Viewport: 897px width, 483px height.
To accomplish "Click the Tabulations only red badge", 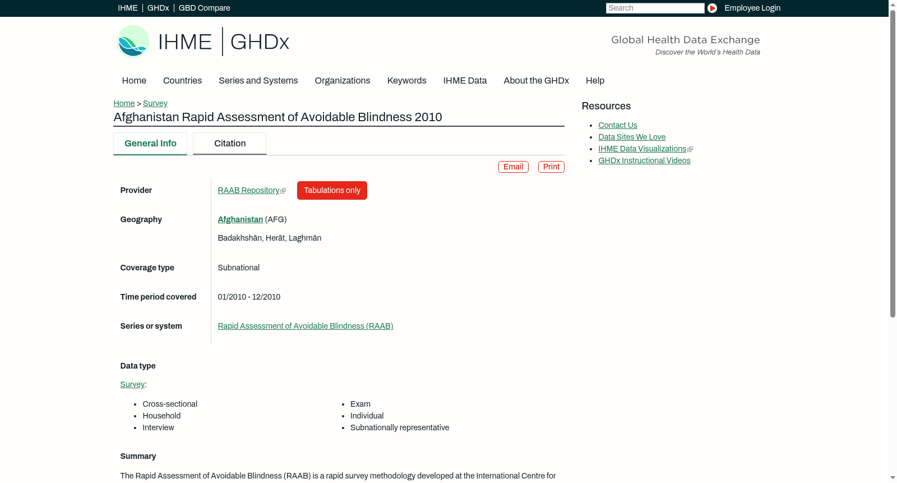I will point(332,191).
